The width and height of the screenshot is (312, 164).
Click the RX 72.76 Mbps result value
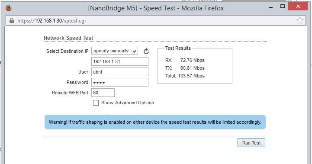tap(193, 60)
